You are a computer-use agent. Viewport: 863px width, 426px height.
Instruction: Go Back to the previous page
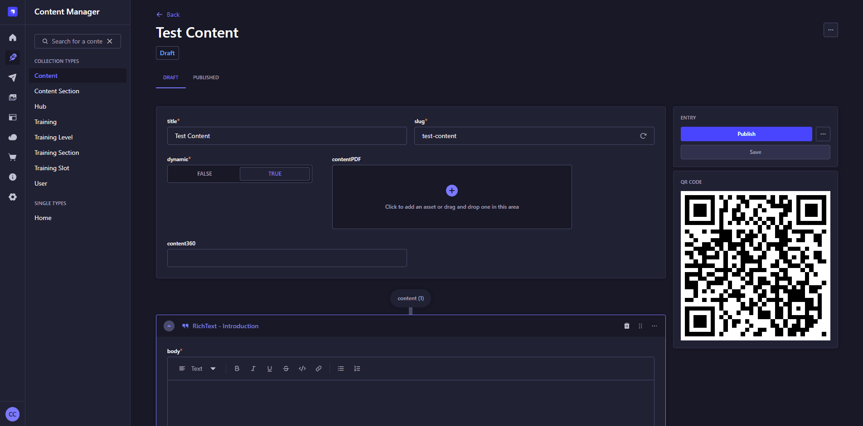[168, 14]
